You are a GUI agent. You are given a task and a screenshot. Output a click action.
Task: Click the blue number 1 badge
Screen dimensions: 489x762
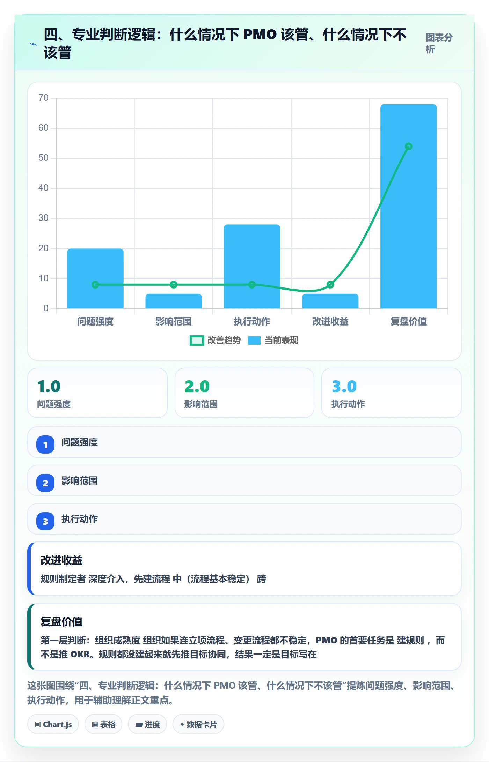click(45, 445)
